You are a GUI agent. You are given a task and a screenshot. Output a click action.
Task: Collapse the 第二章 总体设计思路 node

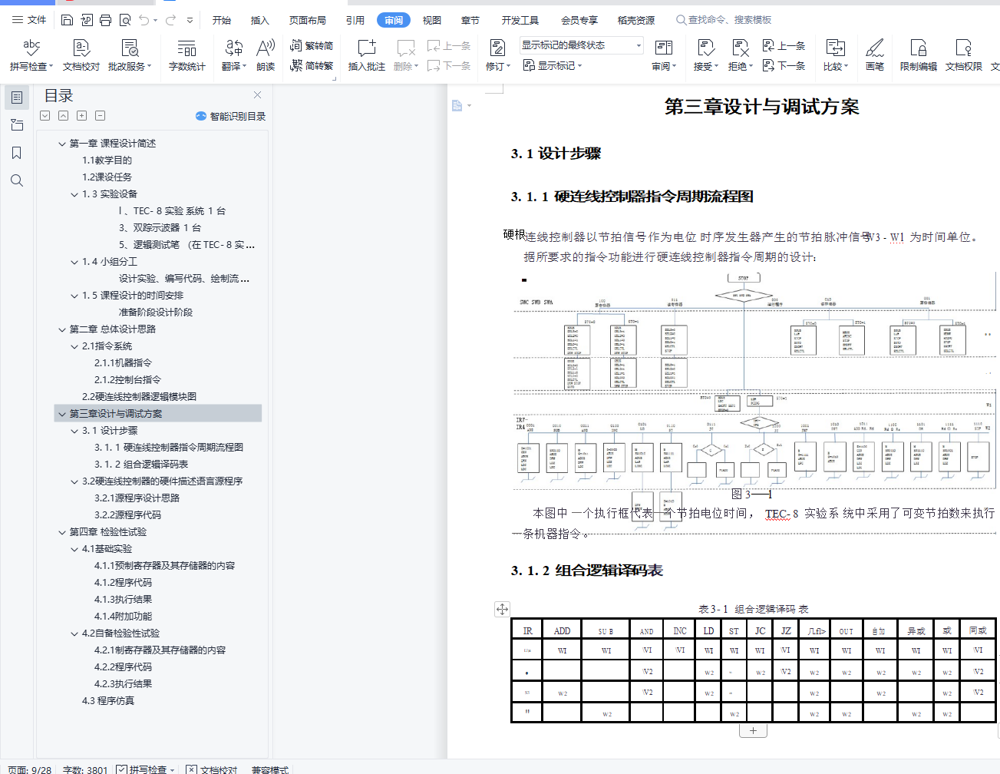pyautogui.click(x=62, y=329)
